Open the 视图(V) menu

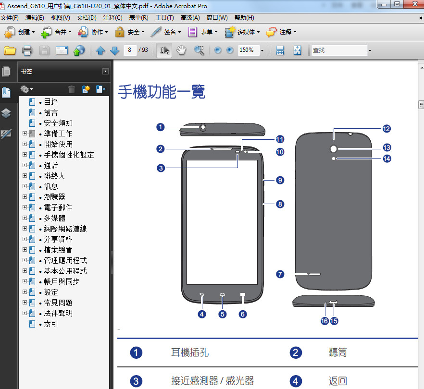[x=60, y=18]
